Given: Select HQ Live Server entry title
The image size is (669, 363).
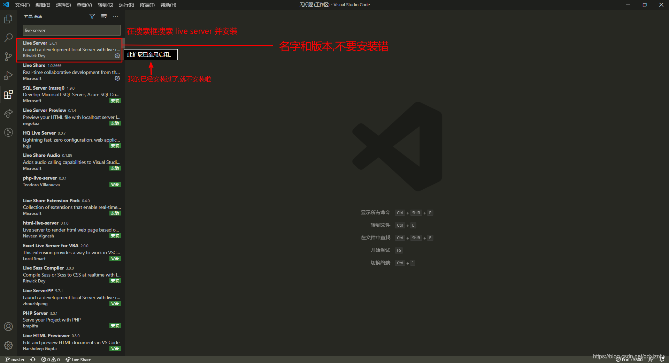Looking at the screenshot, I should 39,133.
